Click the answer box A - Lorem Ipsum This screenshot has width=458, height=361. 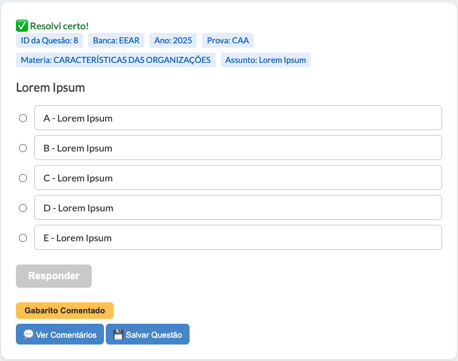pyautogui.click(x=238, y=118)
